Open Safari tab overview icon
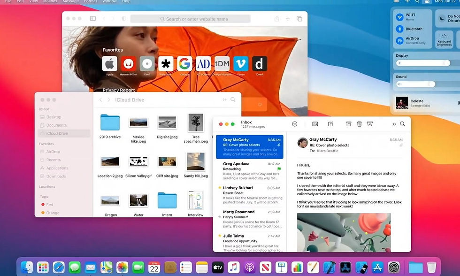 pos(299,19)
